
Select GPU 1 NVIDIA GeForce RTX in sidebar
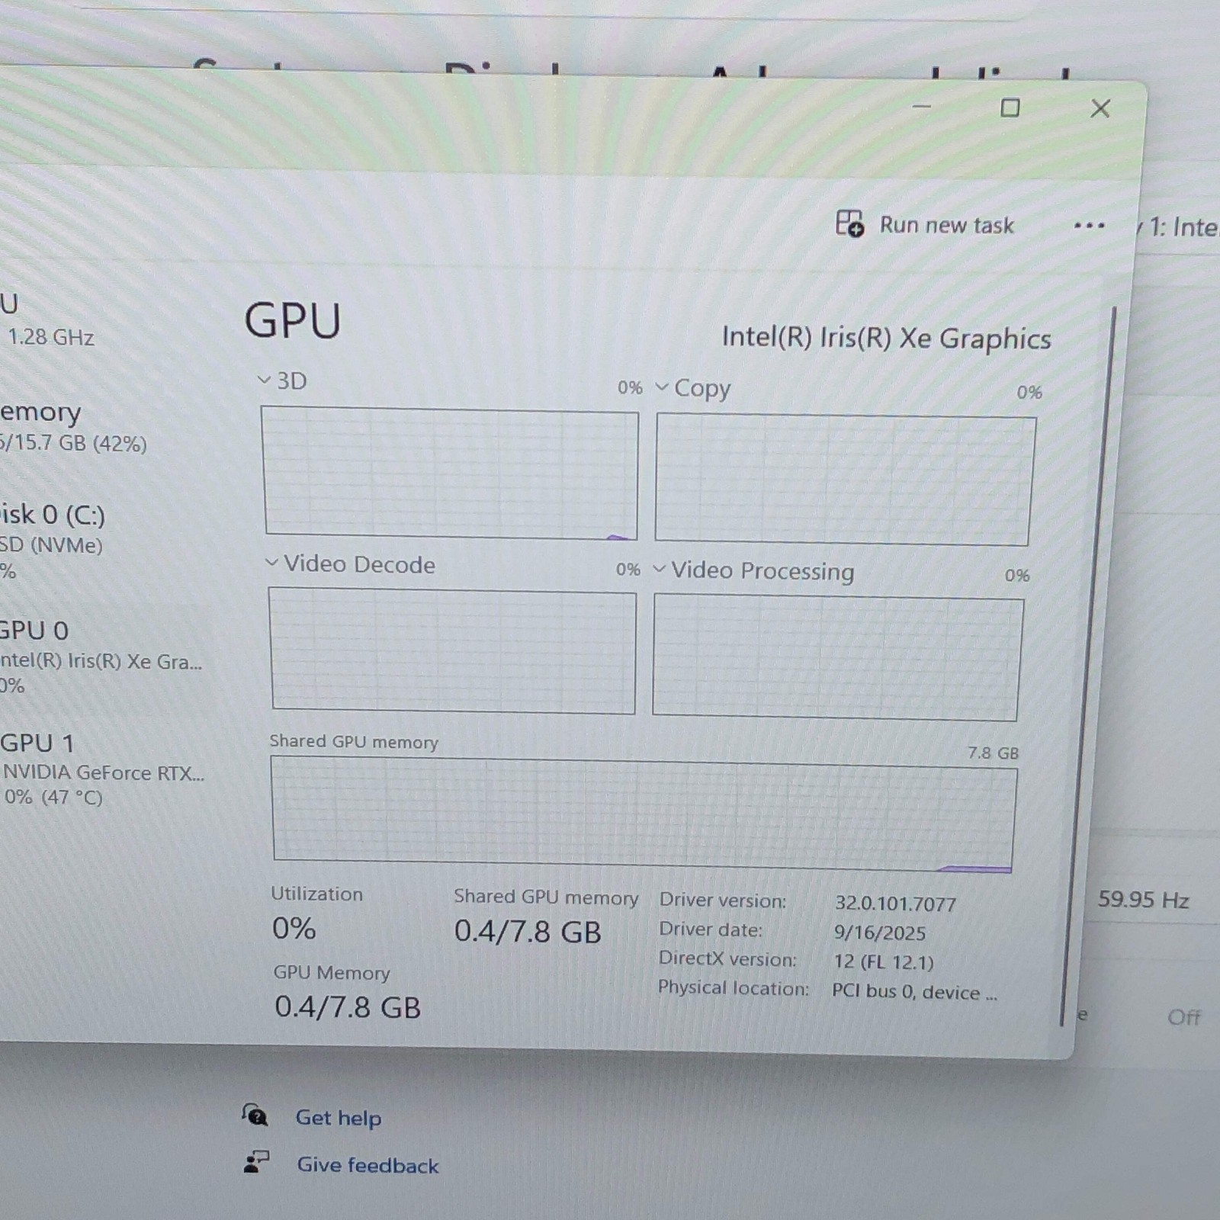click(102, 770)
